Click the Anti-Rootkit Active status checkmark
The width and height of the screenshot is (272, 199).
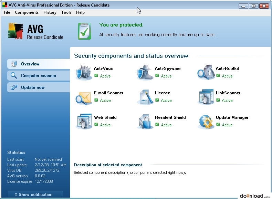[x=218, y=76]
